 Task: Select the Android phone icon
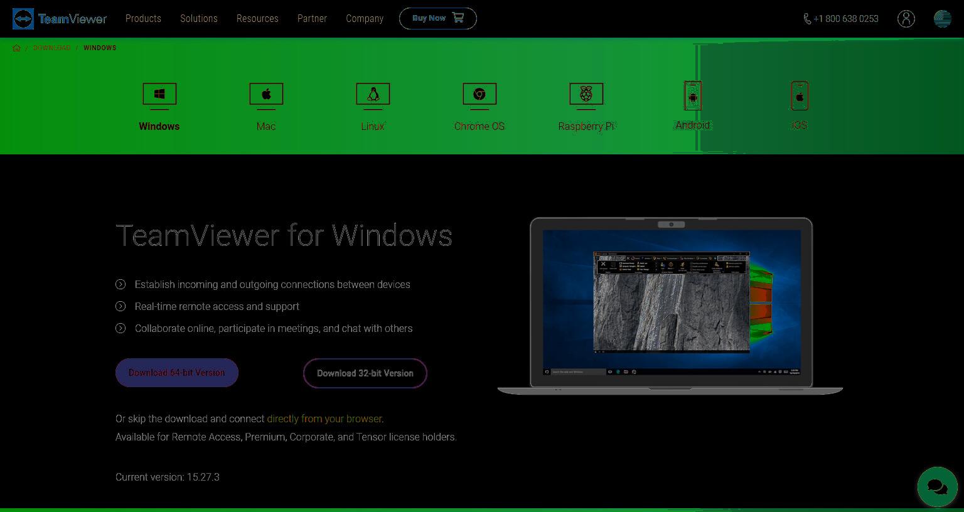[x=693, y=96]
